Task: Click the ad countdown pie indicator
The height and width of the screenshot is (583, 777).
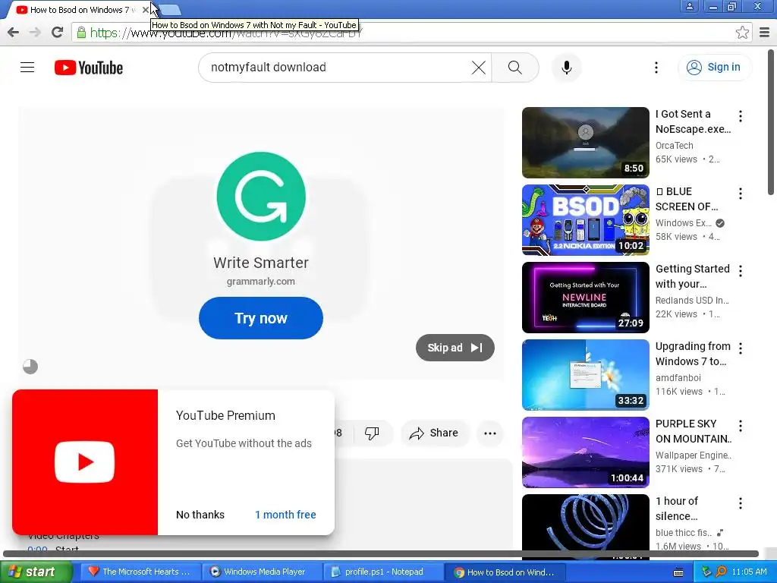Action: [30, 367]
